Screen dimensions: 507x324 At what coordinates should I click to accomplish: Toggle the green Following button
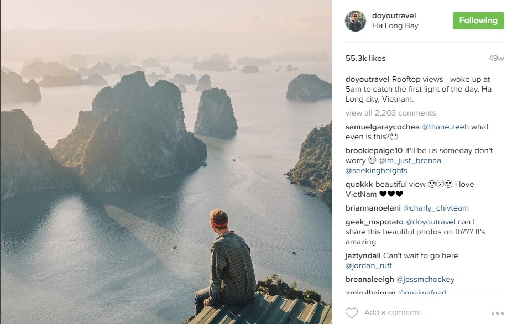click(478, 20)
